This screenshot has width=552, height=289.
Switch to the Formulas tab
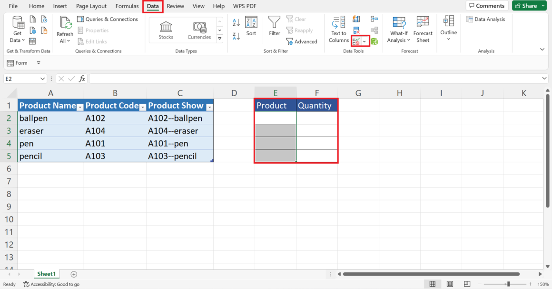[x=127, y=6]
